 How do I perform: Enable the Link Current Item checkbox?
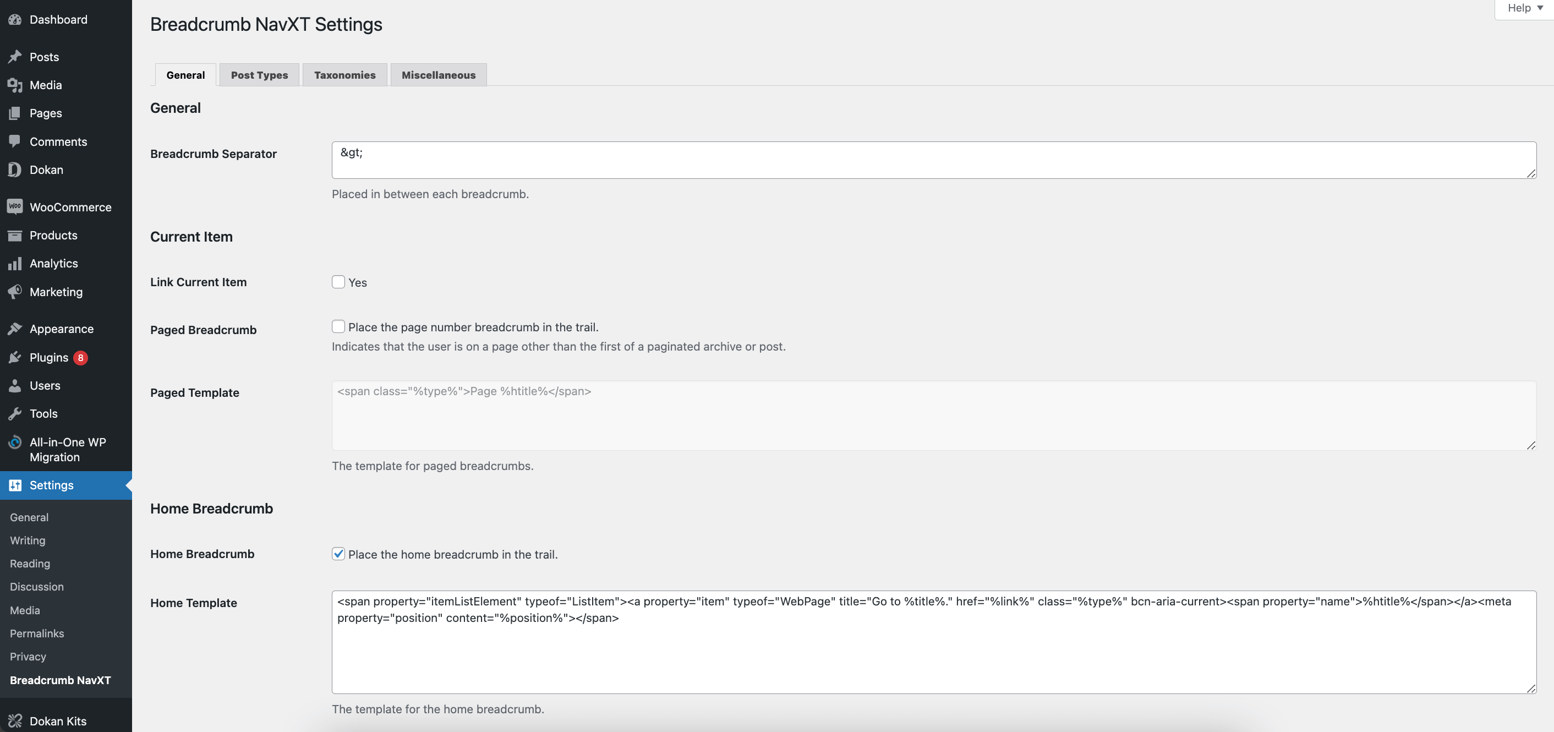pos(338,282)
